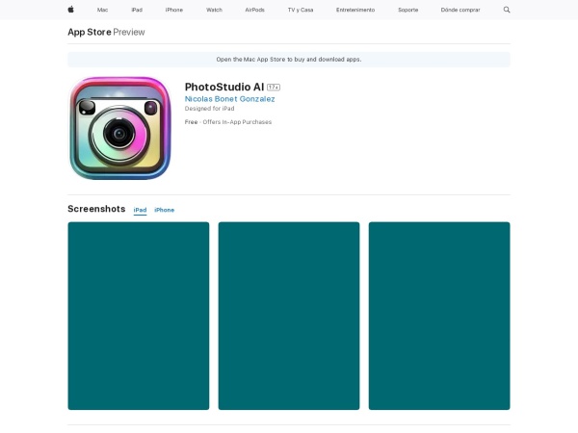This screenshot has height=433, width=578.
Task: Click Dónde comprar in navigation
Action: tap(460, 10)
